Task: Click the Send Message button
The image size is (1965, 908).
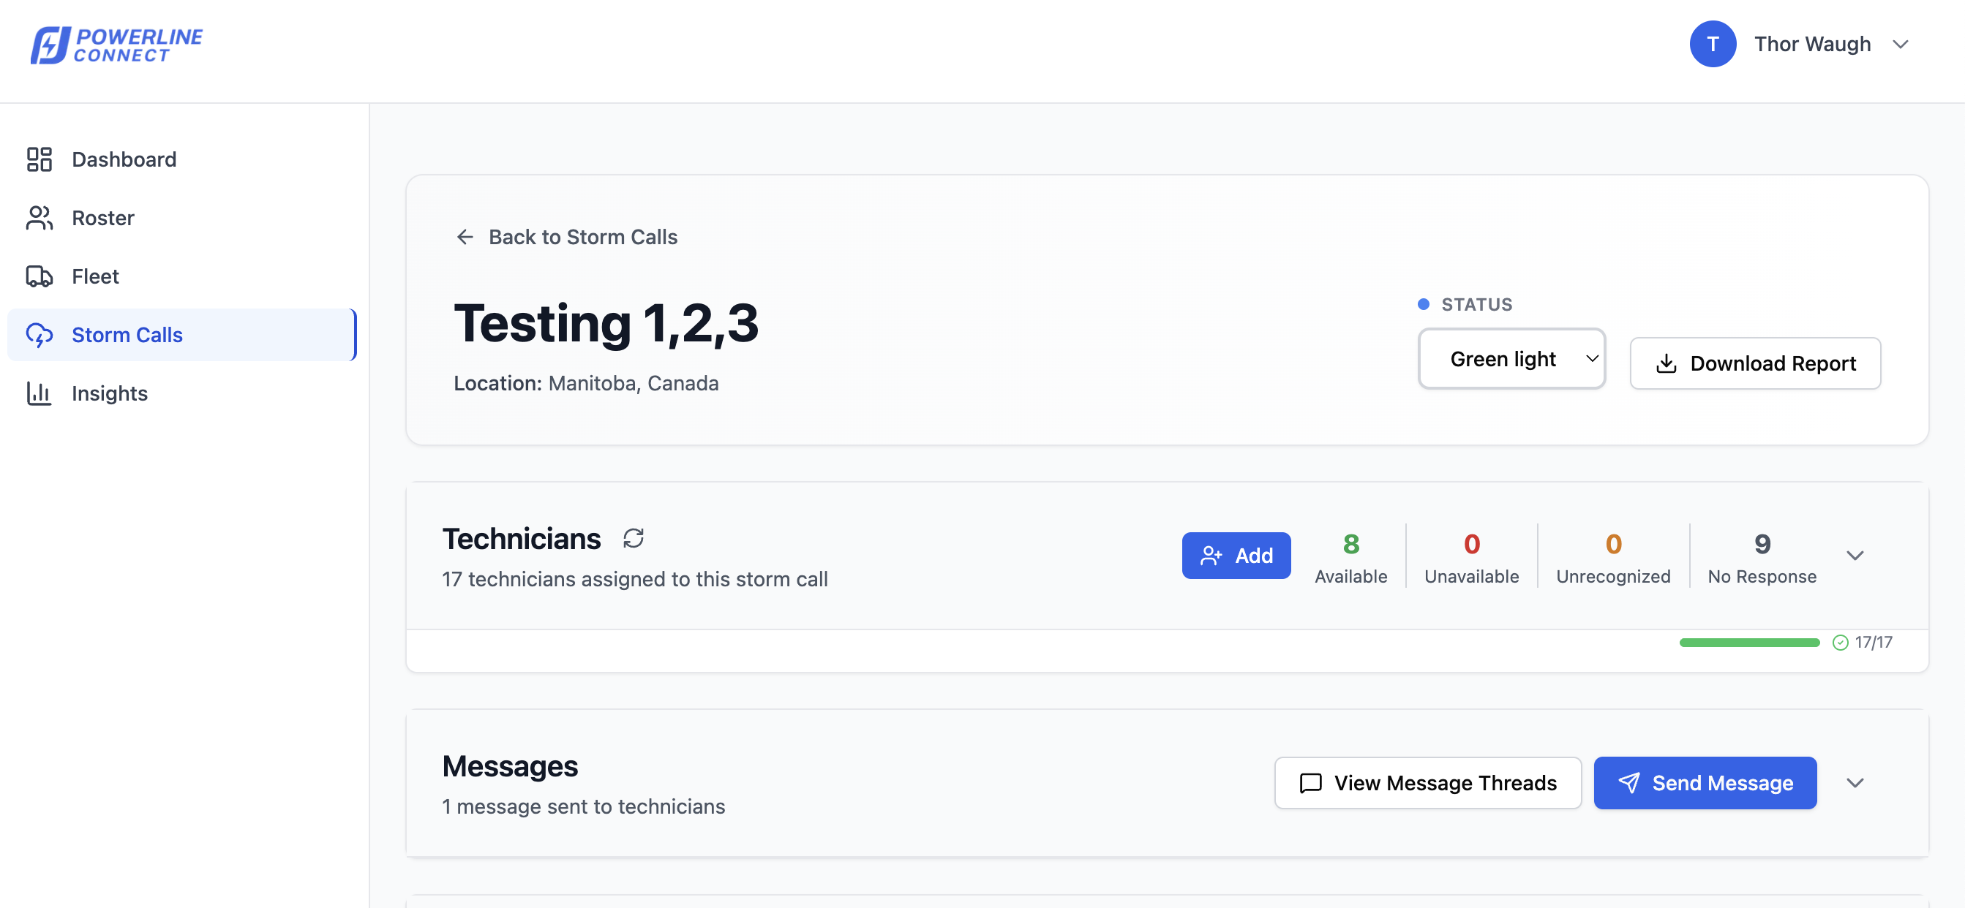Action: (x=1705, y=783)
